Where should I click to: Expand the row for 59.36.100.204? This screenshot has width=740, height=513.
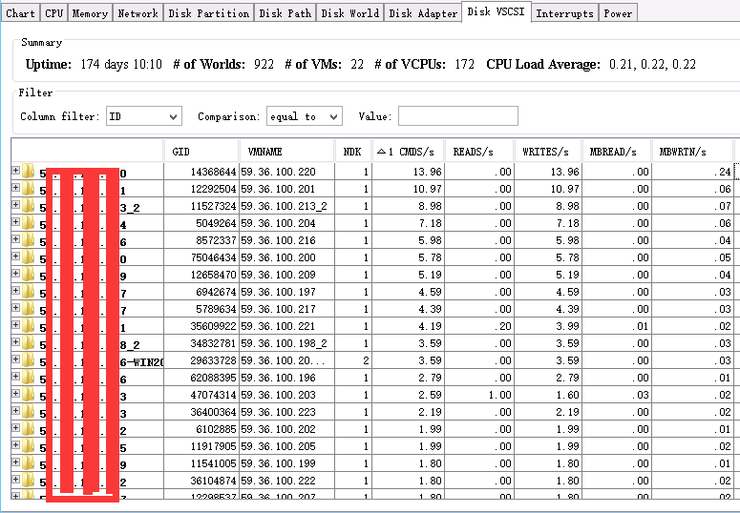[x=15, y=222]
